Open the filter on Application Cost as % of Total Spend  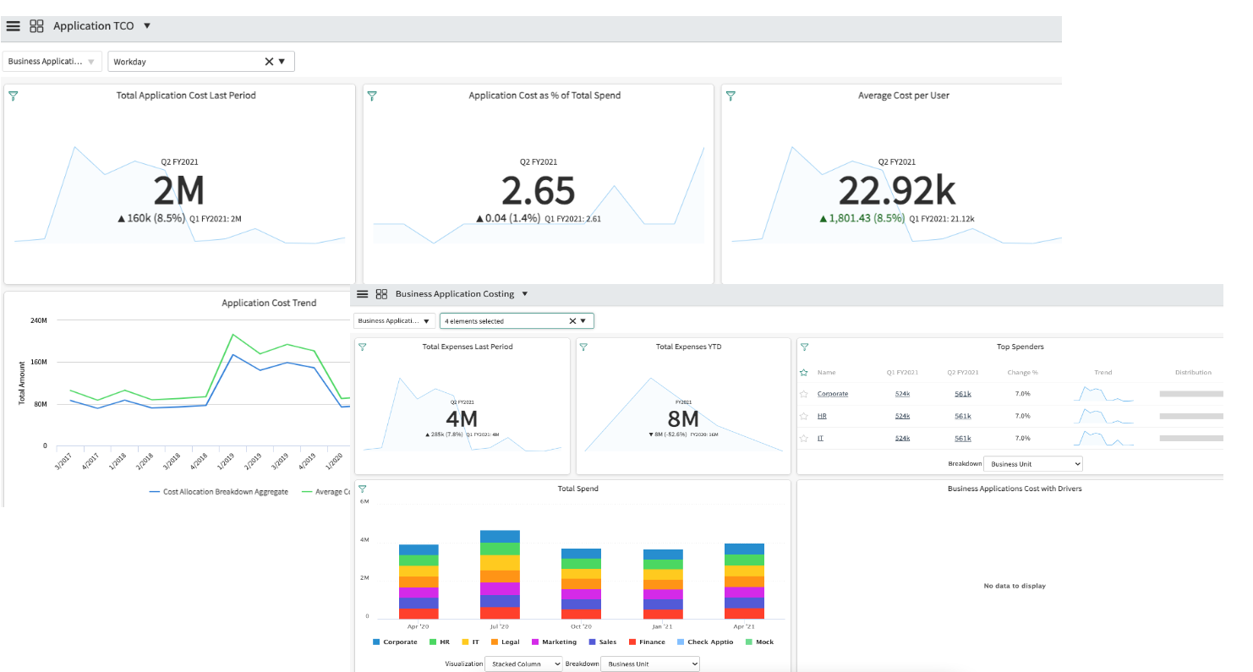click(x=372, y=96)
